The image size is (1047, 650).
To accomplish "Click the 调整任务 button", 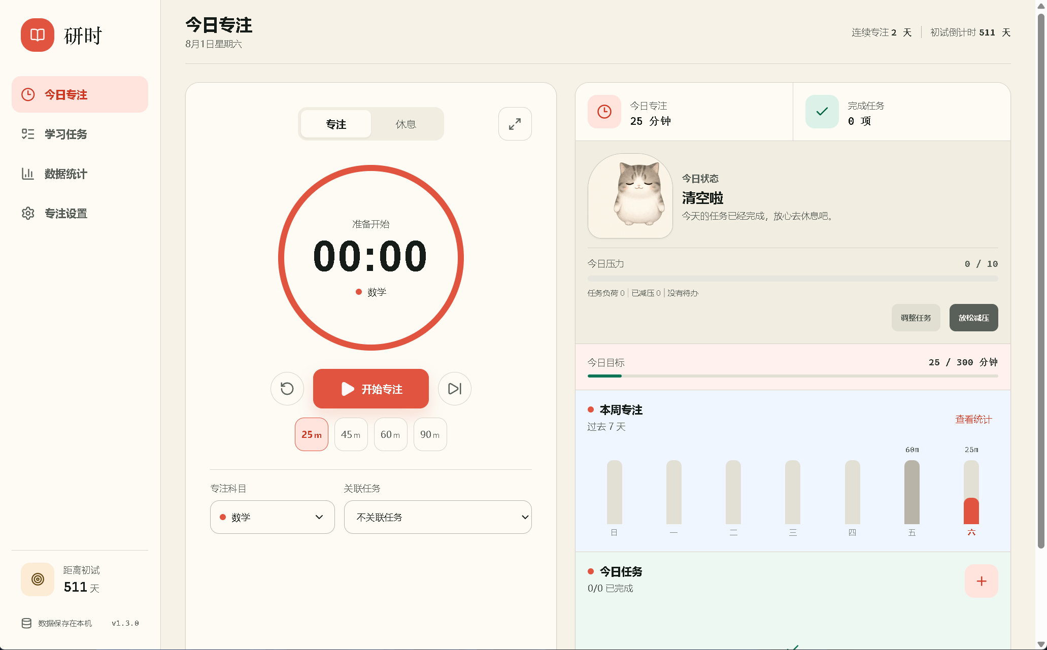I will [916, 318].
